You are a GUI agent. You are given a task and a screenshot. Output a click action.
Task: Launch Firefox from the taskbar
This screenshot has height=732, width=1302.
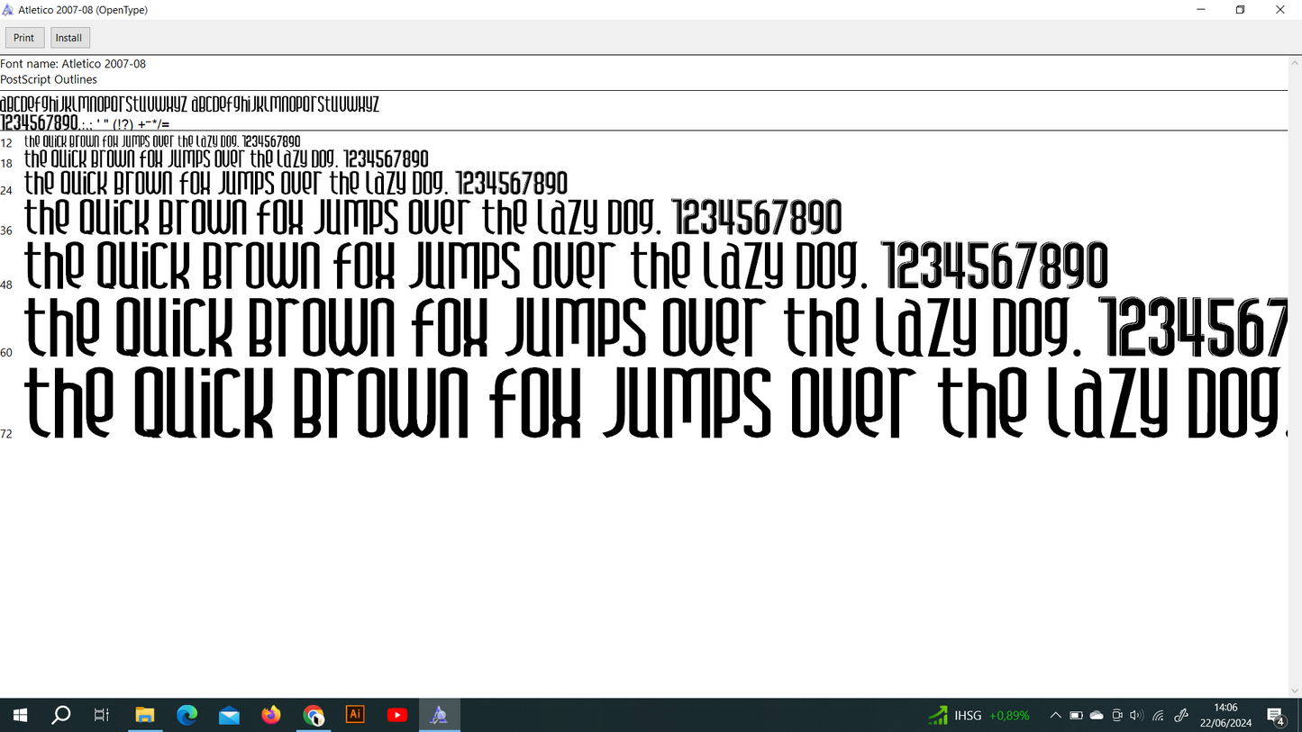pyautogui.click(x=271, y=716)
